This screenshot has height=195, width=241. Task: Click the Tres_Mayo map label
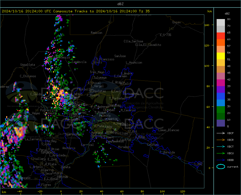click(x=97, y=72)
